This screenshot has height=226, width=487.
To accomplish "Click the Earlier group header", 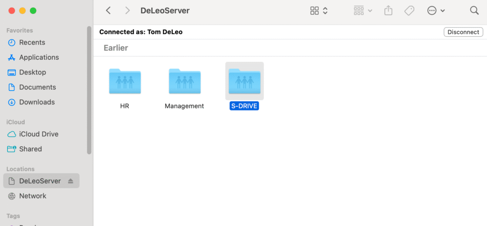I will pos(116,48).
